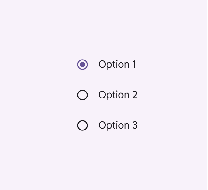The image size is (208, 190).
Task: Click the Option 1 text label
Action: click(x=117, y=65)
